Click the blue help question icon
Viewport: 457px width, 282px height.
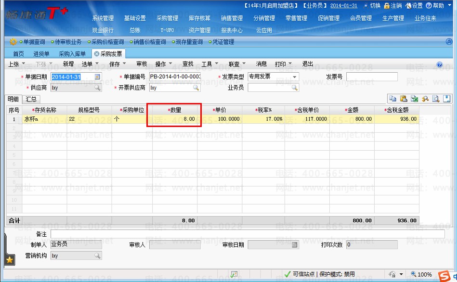click(440, 64)
